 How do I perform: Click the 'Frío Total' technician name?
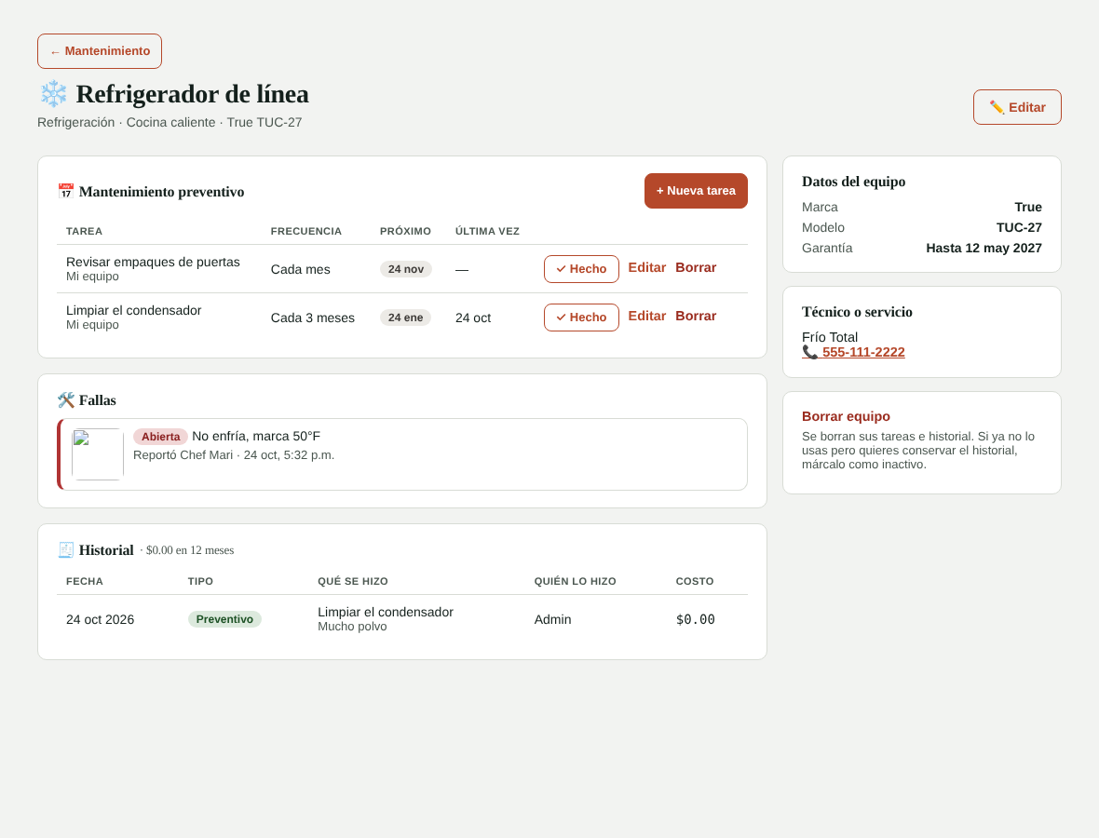pos(830,337)
